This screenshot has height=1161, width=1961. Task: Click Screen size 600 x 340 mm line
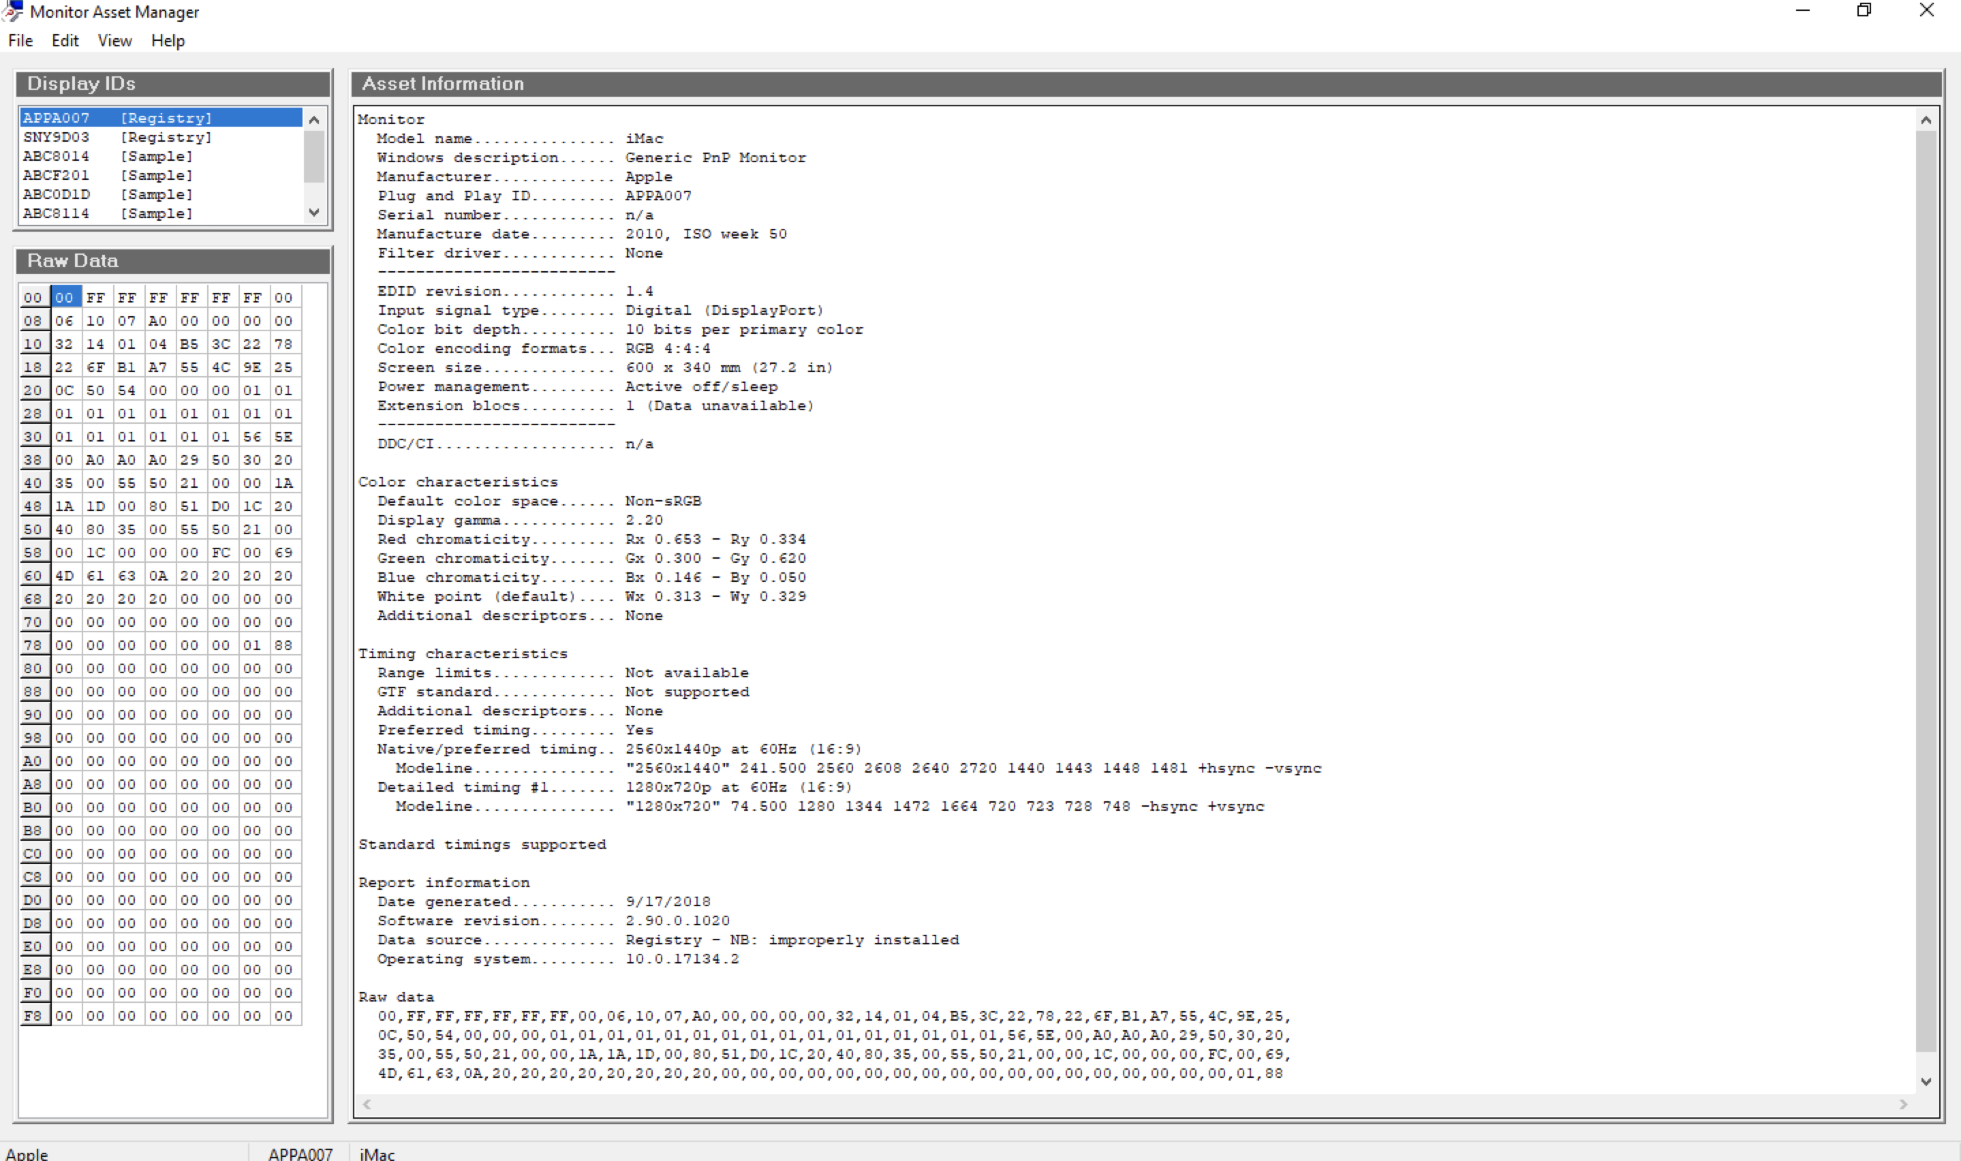(604, 368)
